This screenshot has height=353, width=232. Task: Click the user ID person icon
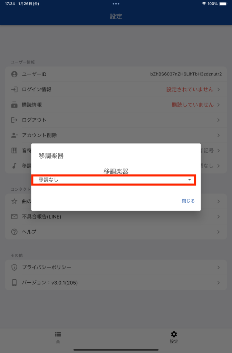(14, 74)
